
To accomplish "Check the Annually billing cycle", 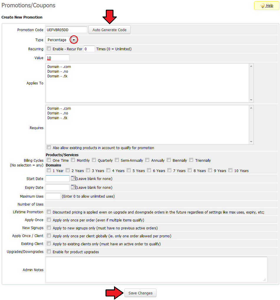I will click(x=147, y=160).
